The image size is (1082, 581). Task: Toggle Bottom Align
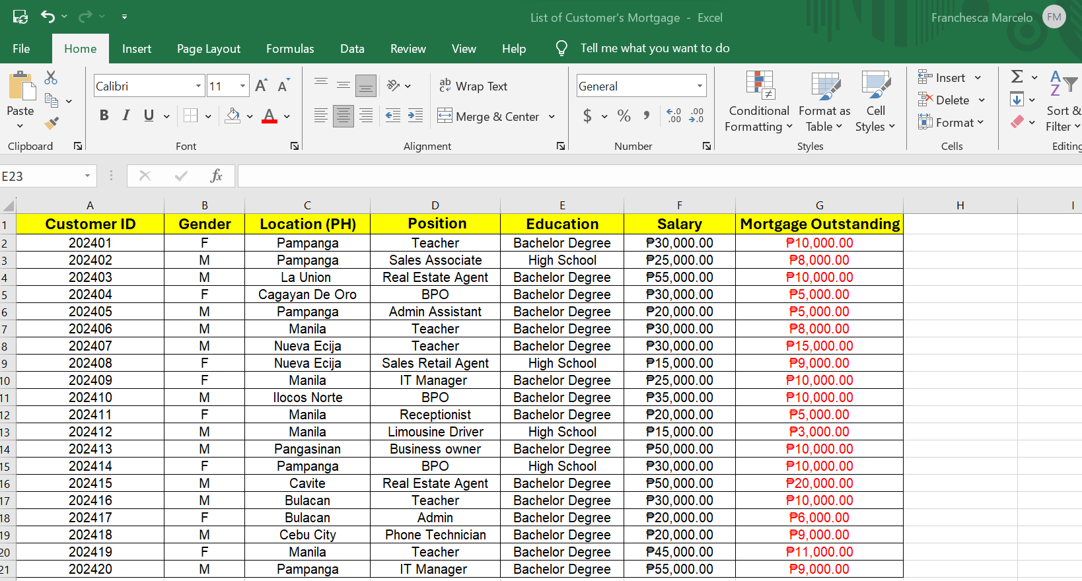(366, 86)
